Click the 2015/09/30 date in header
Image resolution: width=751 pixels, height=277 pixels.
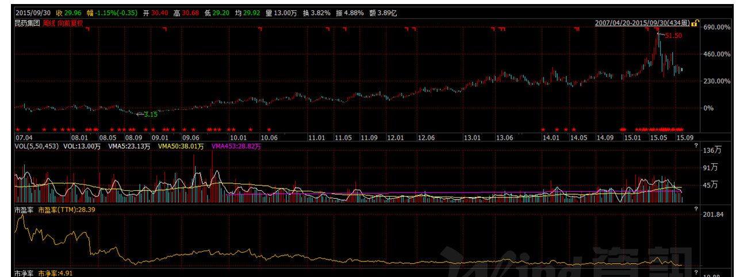click(x=33, y=13)
